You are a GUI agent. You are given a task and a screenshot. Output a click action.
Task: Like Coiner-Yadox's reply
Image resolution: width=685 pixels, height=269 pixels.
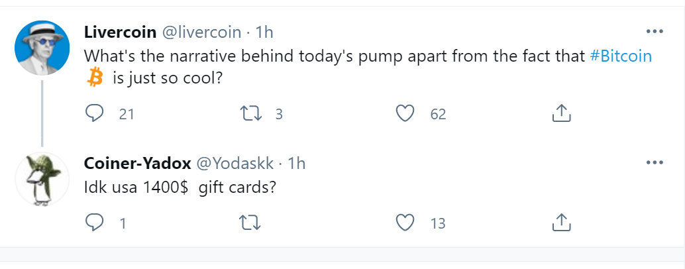[x=405, y=223]
